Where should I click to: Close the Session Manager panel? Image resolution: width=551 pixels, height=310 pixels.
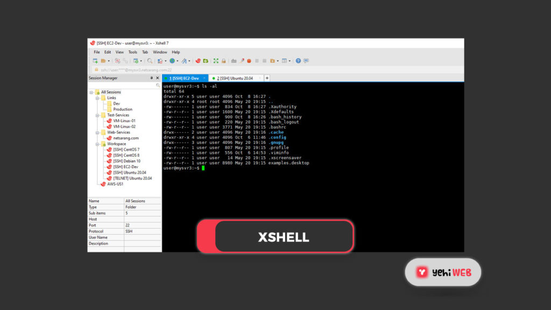pyautogui.click(x=158, y=78)
